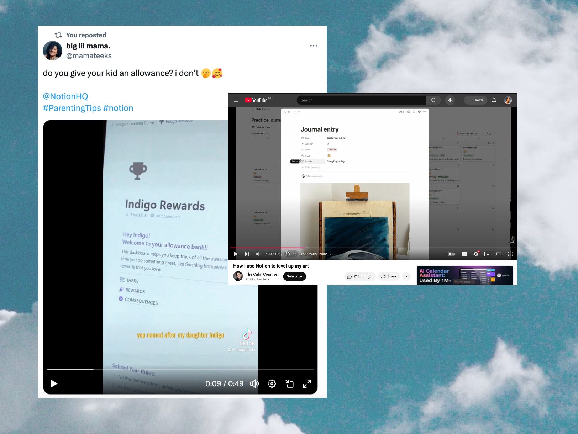Screen dimensions: 578x434
Task: Open the TASKS link in Indigo Rewards
Action: pyautogui.click(x=129, y=280)
